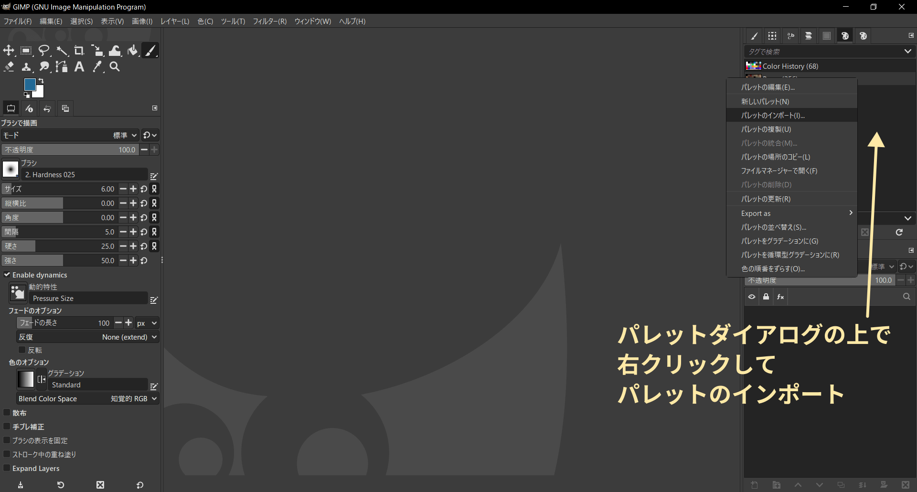Enable the 手ブレ補正 smooth stroke checkbox
This screenshot has width=917, height=492.
[7, 427]
